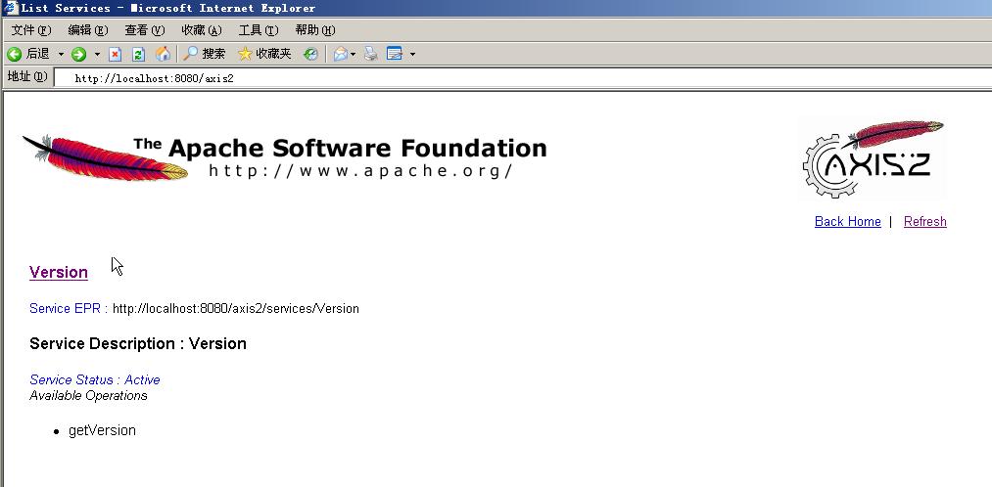Open the Mail dropdown arrow
The image size is (992, 487).
click(x=353, y=55)
